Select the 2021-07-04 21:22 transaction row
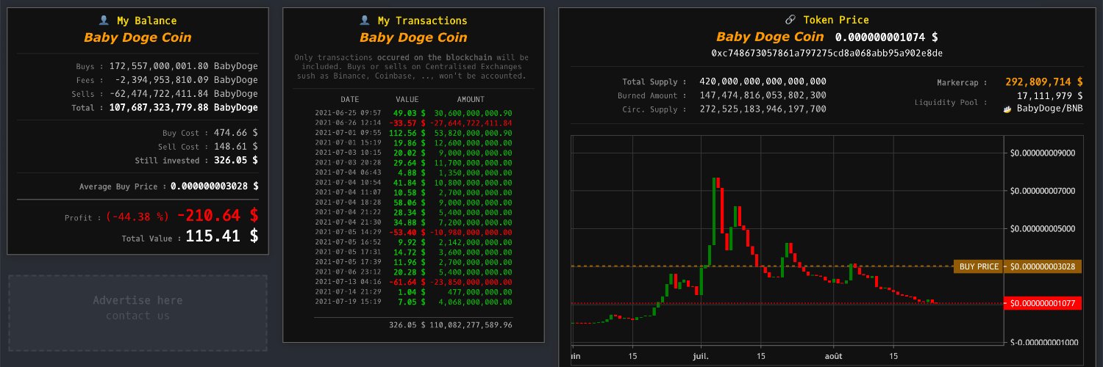Image resolution: width=1103 pixels, height=367 pixels. point(413,212)
